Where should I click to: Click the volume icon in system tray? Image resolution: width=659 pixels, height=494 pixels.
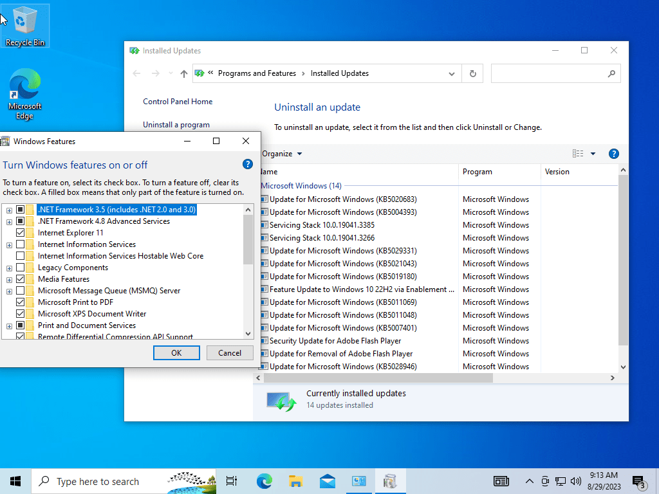pyautogui.click(x=576, y=481)
